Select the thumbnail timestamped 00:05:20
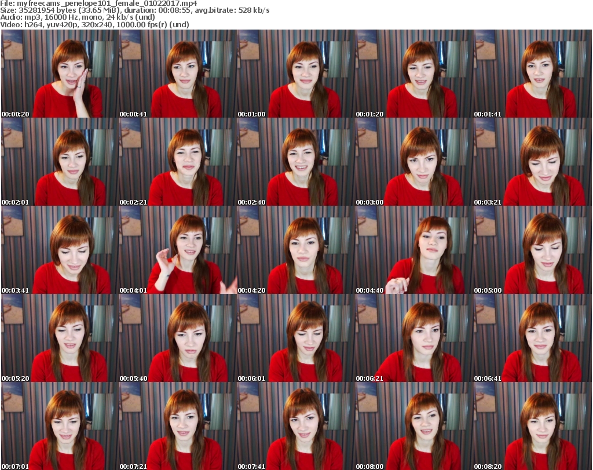The image size is (593, 470). pos(60,338)
